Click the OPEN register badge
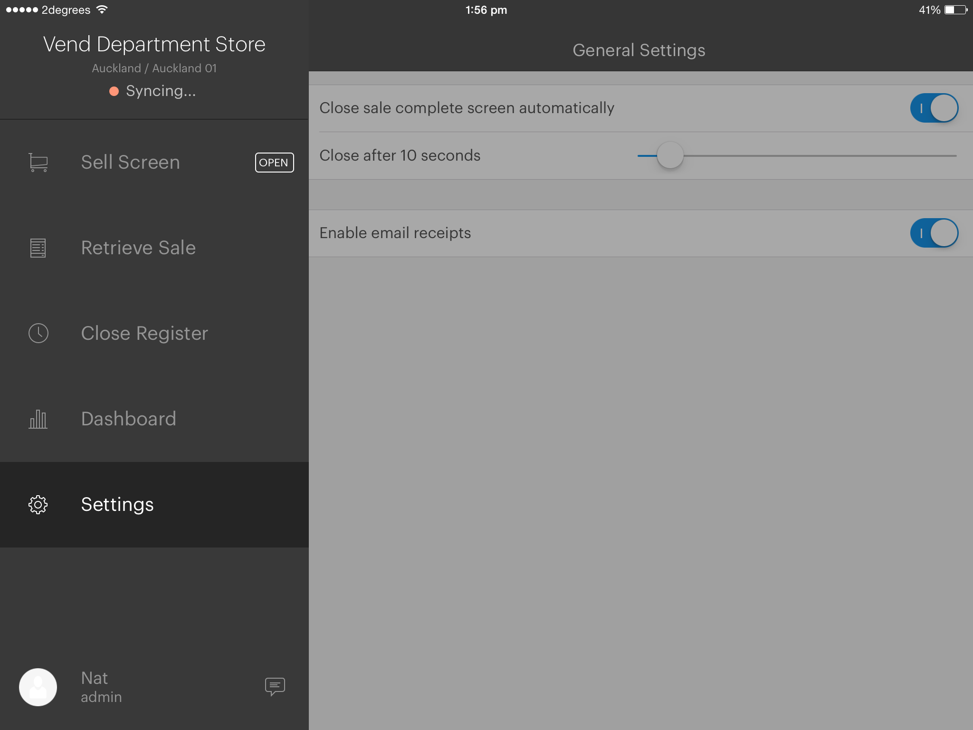Viewport: 973px width, 730px height. (274, 163)
